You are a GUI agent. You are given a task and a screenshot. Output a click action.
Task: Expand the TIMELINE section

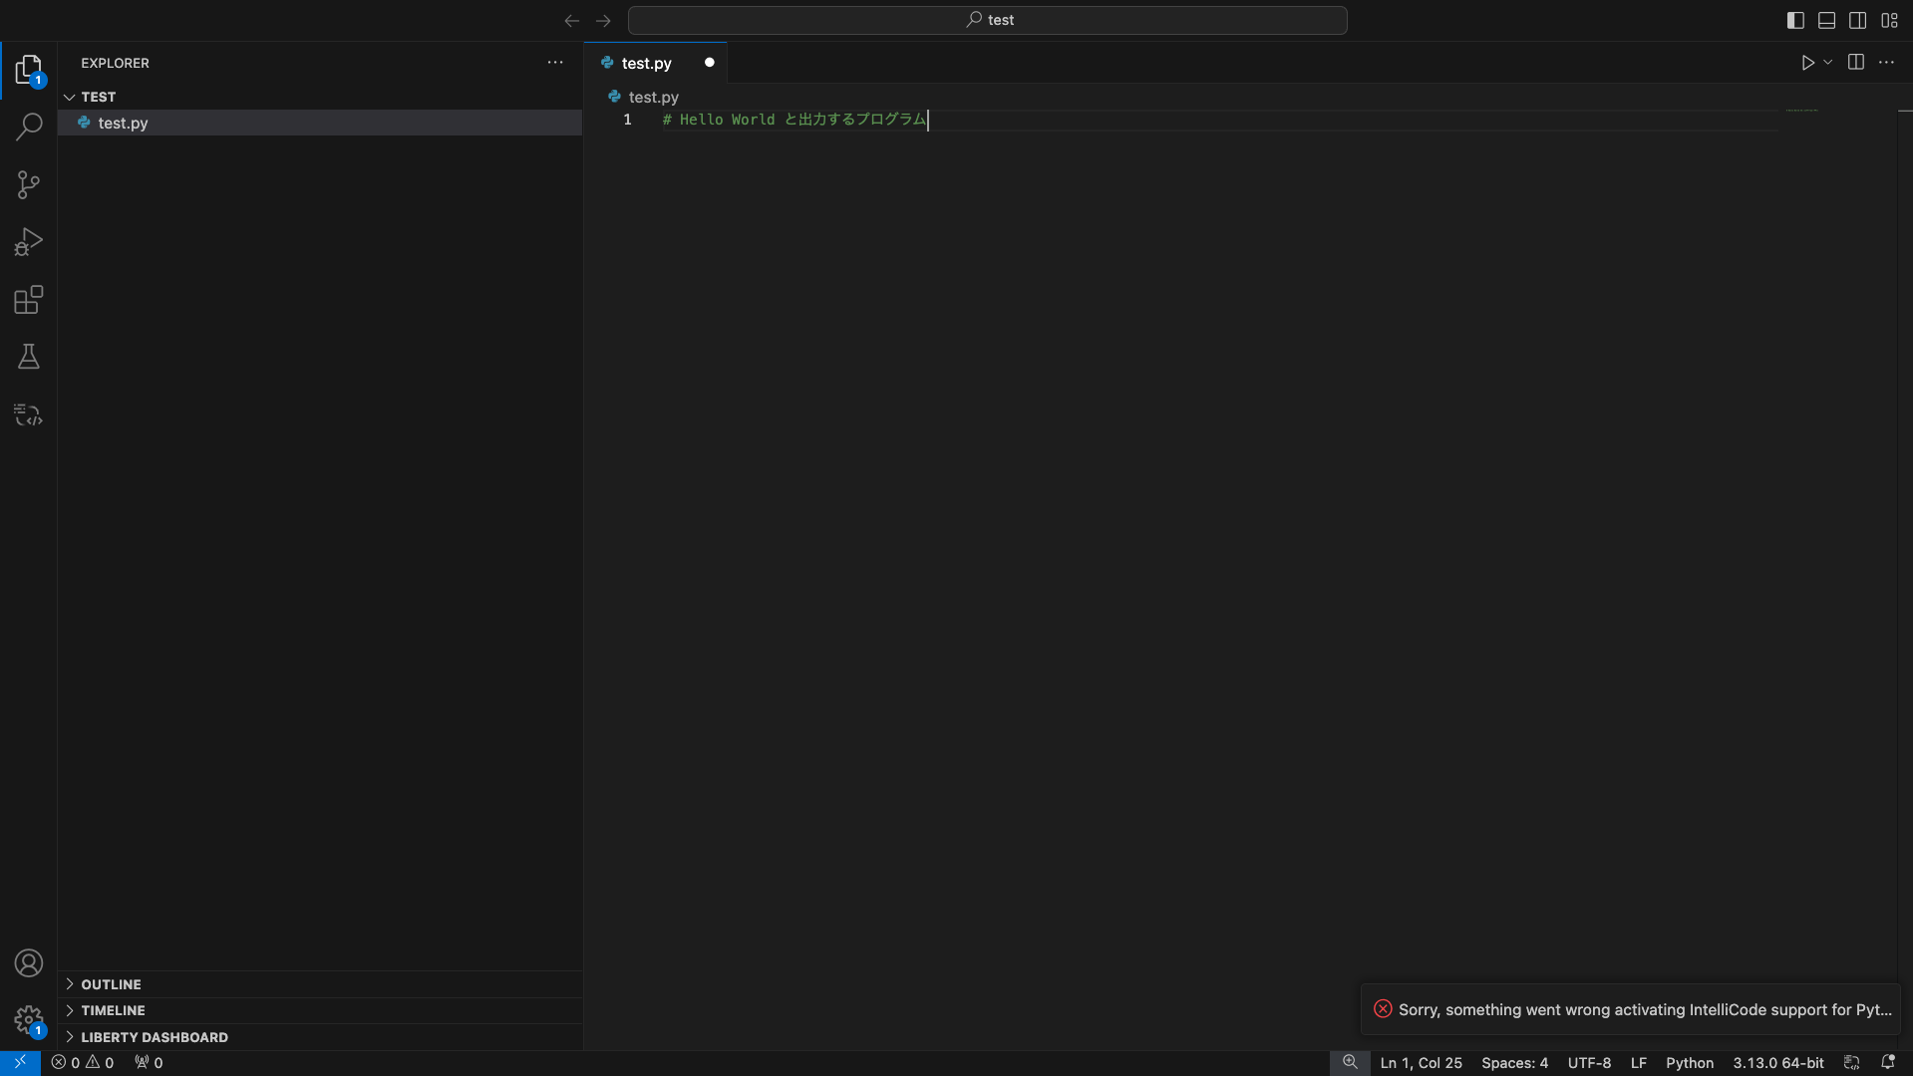point(320,1010)
